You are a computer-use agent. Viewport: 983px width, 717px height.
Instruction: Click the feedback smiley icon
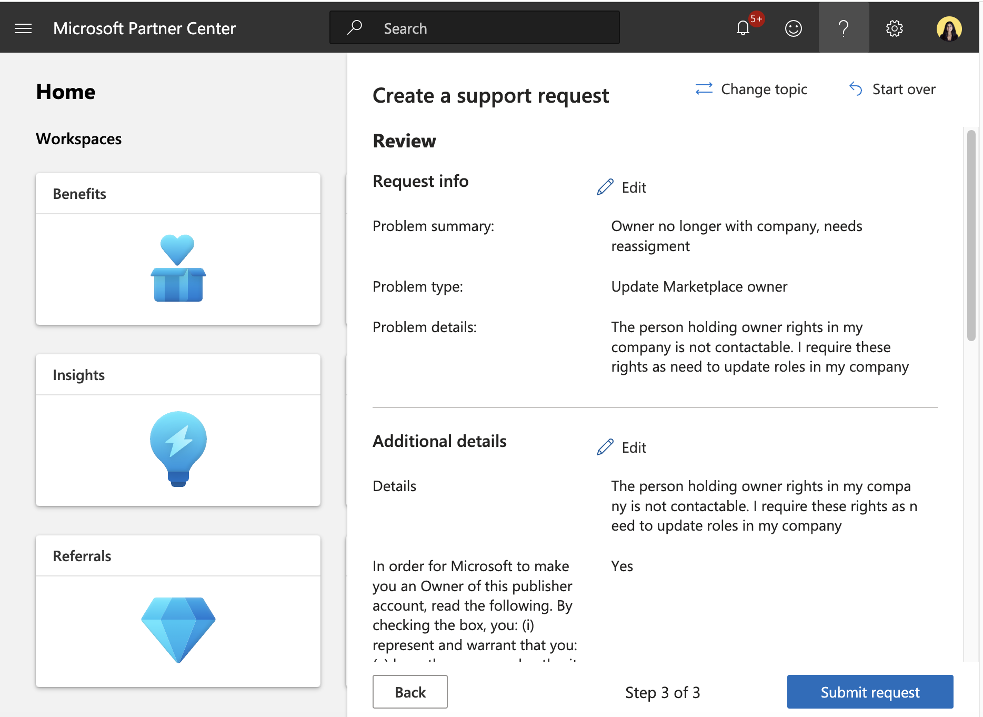point(793,28)
